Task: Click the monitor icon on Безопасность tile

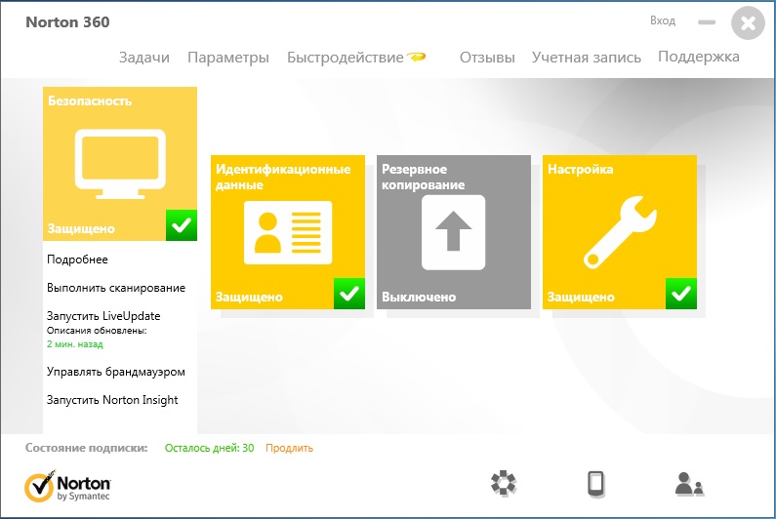Action: [x=120, y=164]
